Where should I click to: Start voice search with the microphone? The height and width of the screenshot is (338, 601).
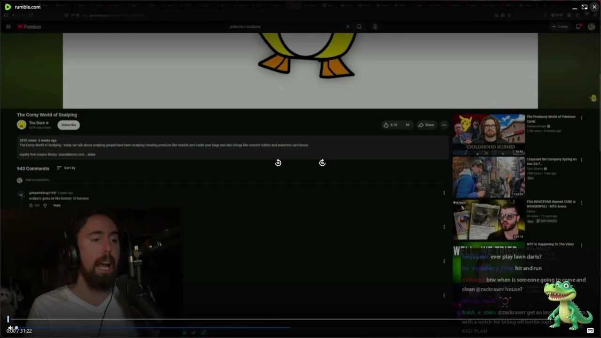(375, 27)
